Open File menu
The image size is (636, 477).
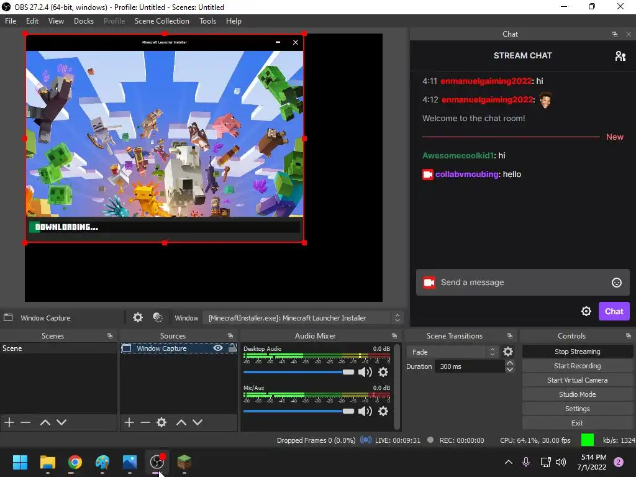tap(11, 21)
